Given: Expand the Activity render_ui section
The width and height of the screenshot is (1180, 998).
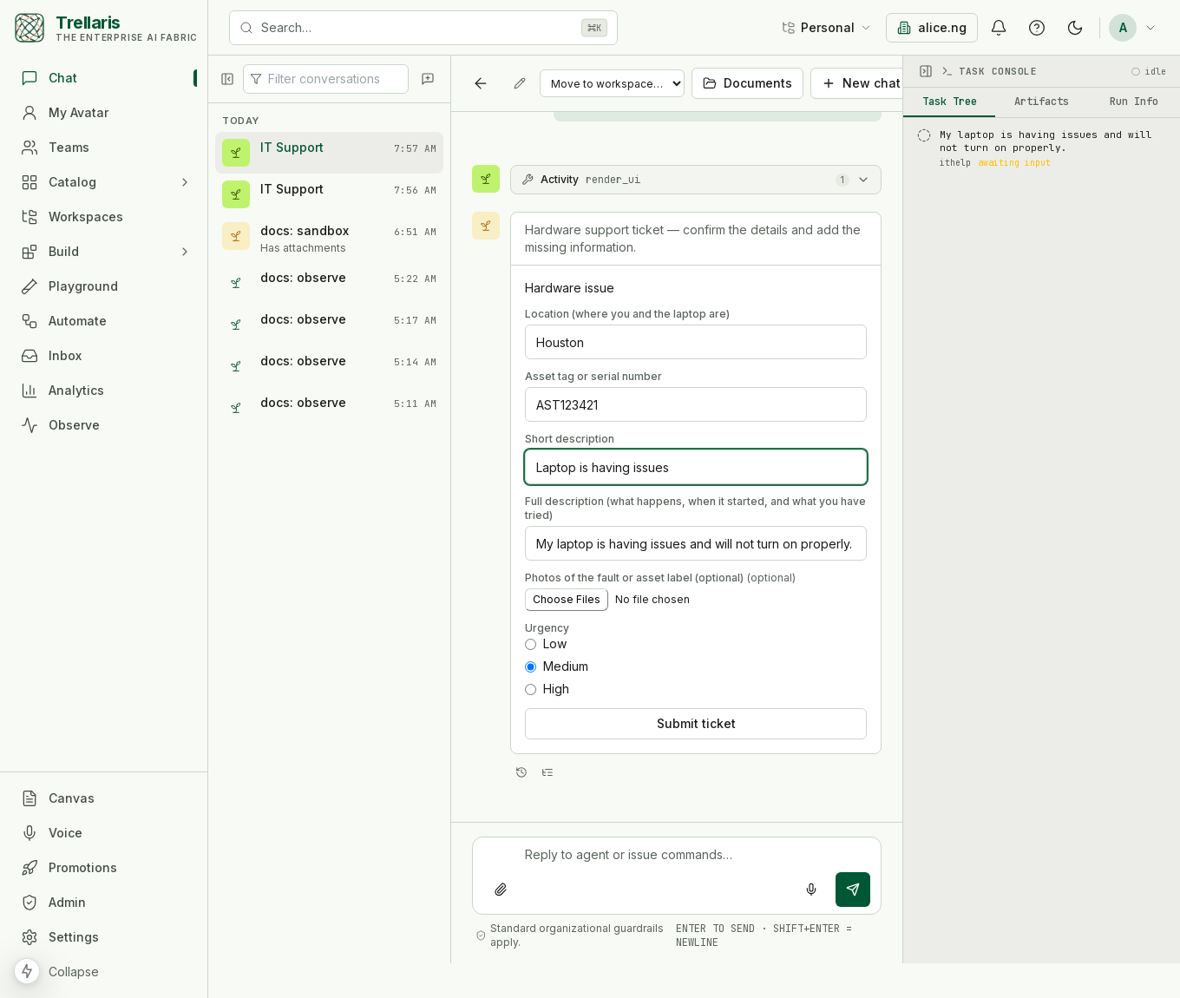Looking at the screenshot, I should (x=696, y=180).
